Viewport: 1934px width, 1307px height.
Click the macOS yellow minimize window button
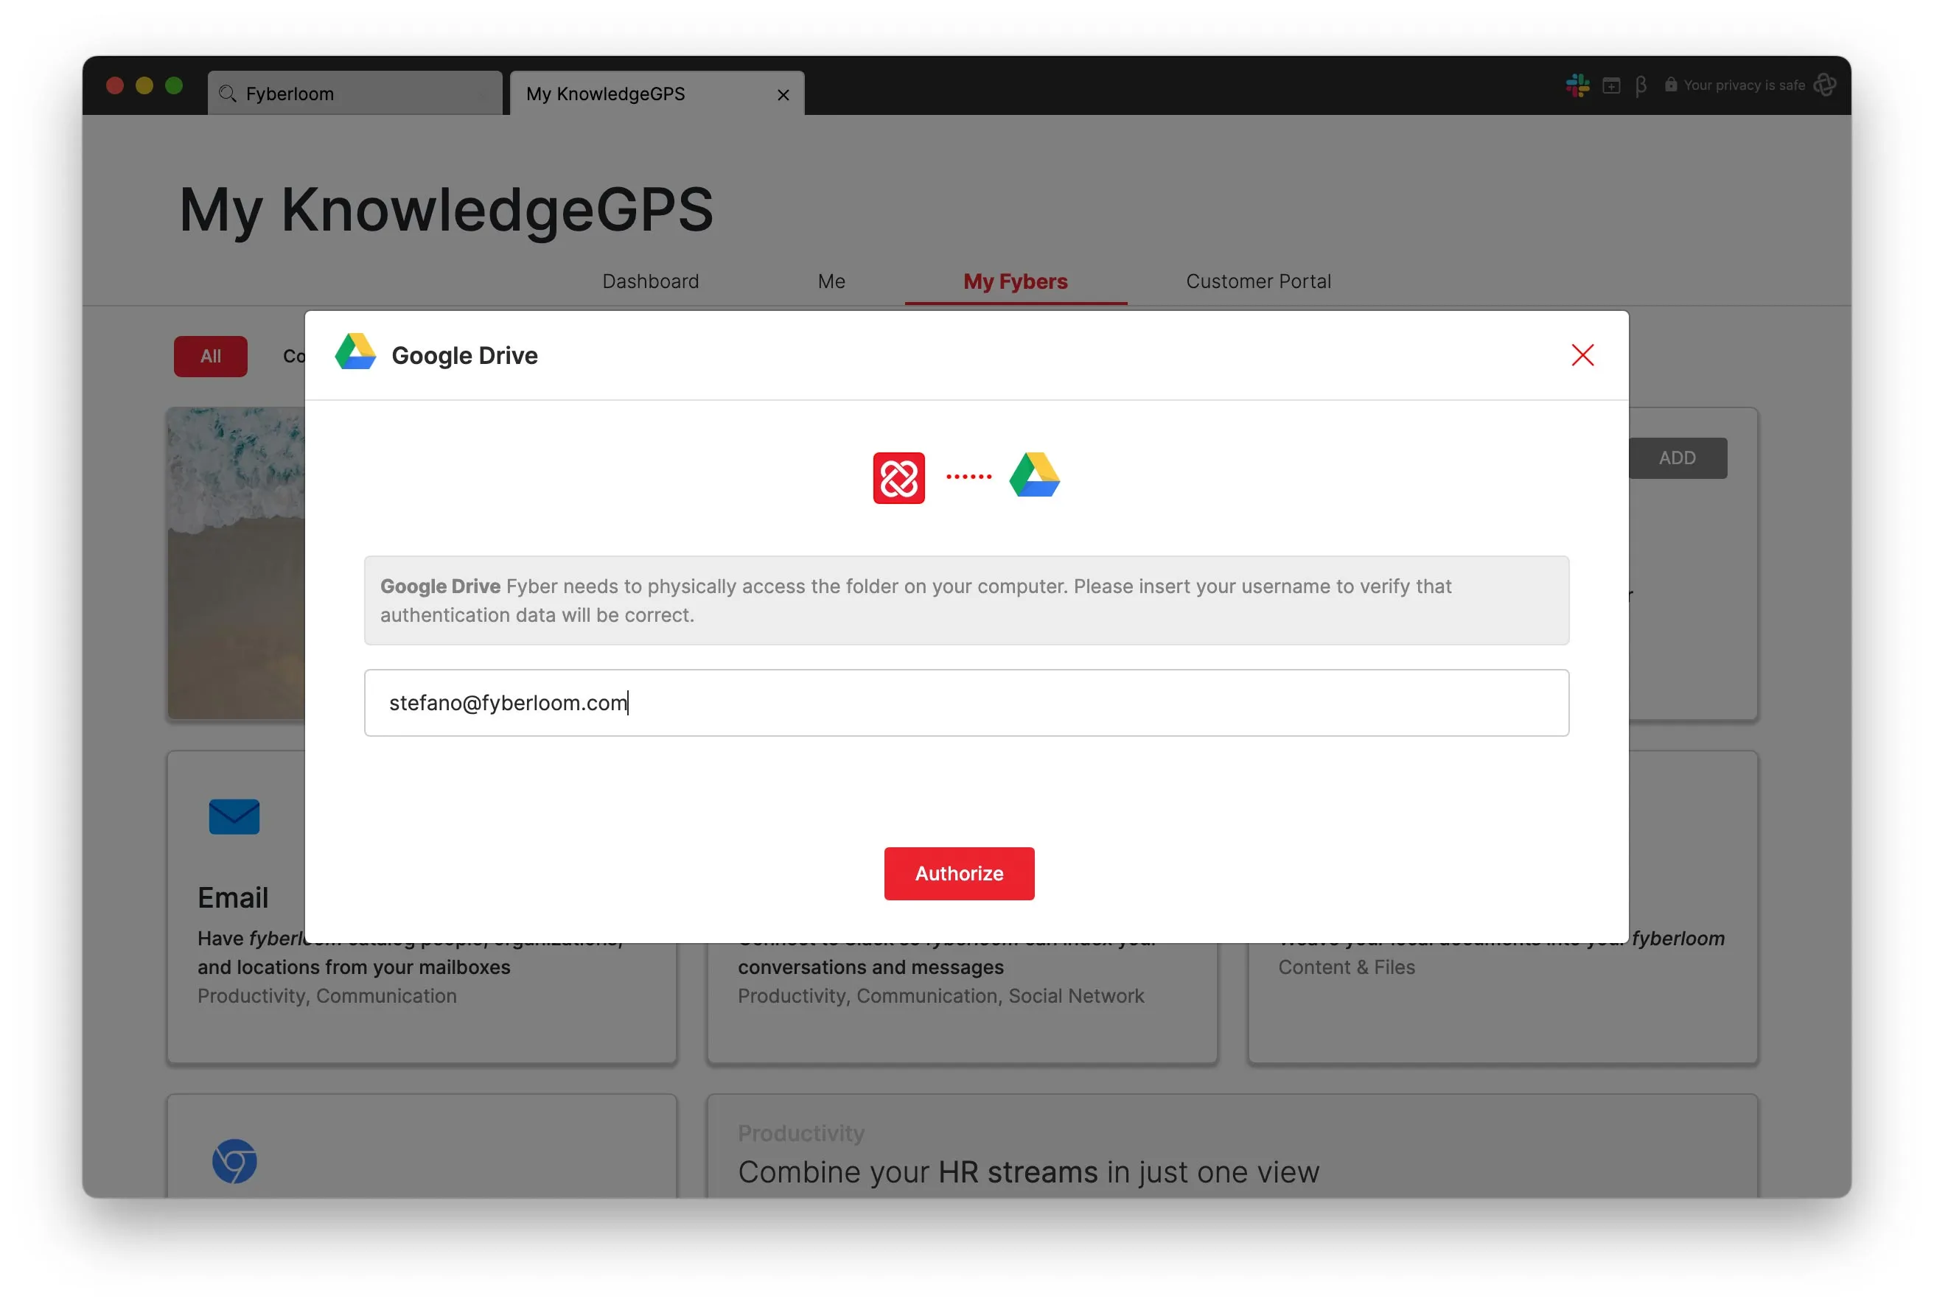coord(144,85)
